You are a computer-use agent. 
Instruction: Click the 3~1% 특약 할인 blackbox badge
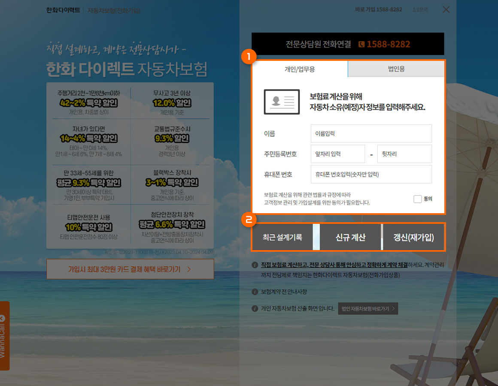(x=172, y=182)
